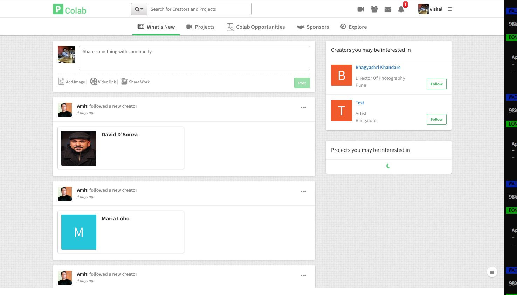This screenshot has width=517, height=295.
Task: Open the video camera icon in header
Action: click(x=361, y=9)
